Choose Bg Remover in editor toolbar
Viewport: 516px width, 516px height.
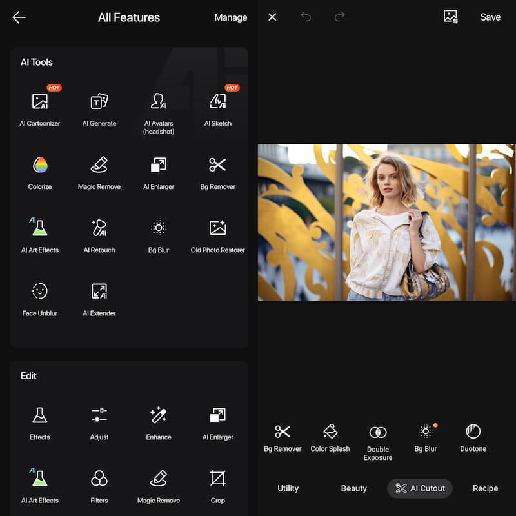click(283, 439)
